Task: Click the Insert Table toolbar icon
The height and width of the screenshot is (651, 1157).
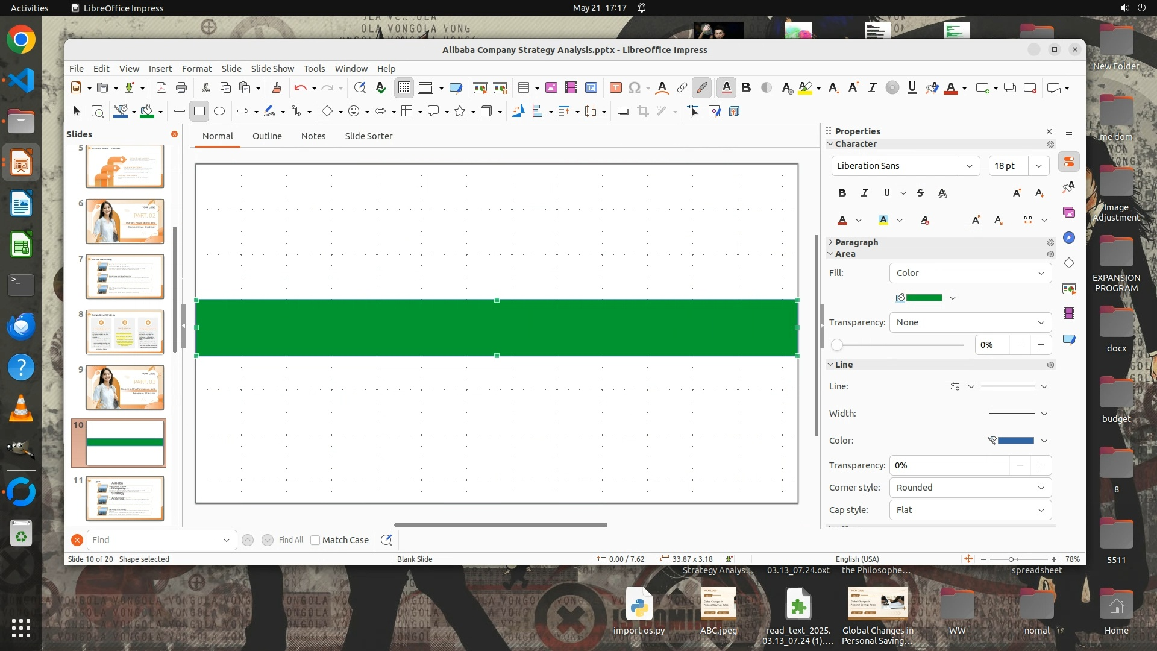Action: pos(523,88)
